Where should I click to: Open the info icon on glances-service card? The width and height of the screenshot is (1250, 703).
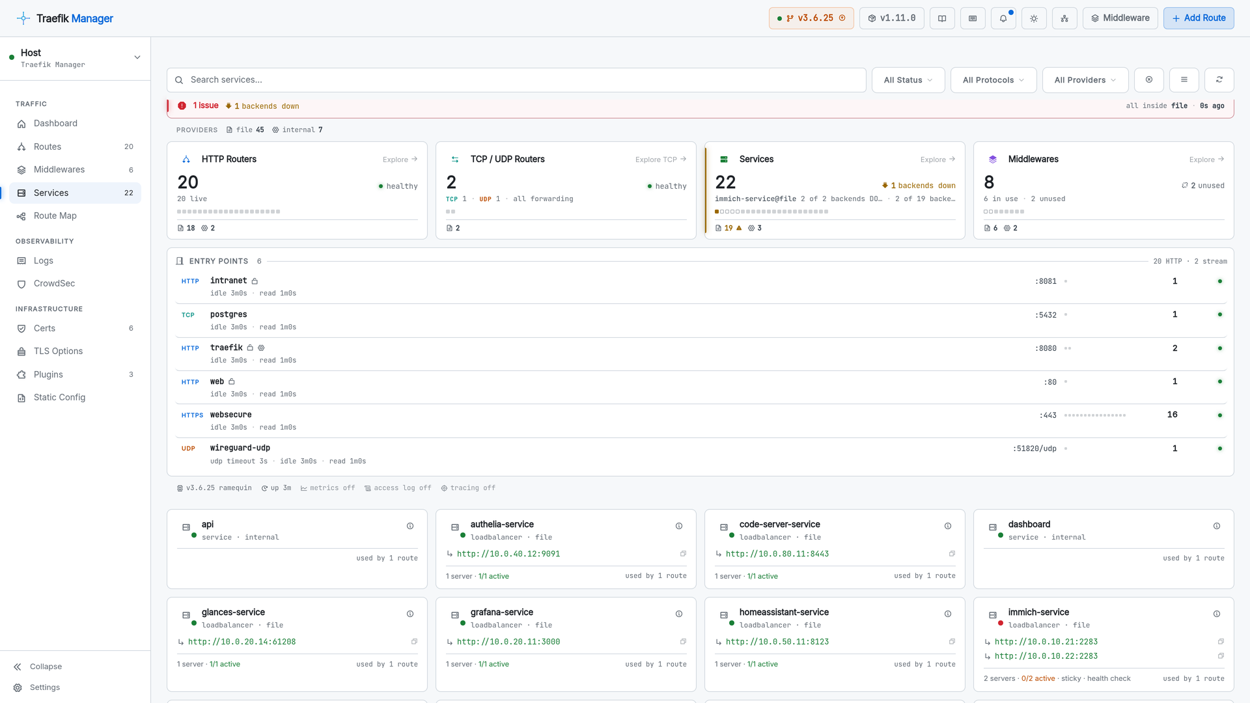pyautogui.click(x=410, y=614)
